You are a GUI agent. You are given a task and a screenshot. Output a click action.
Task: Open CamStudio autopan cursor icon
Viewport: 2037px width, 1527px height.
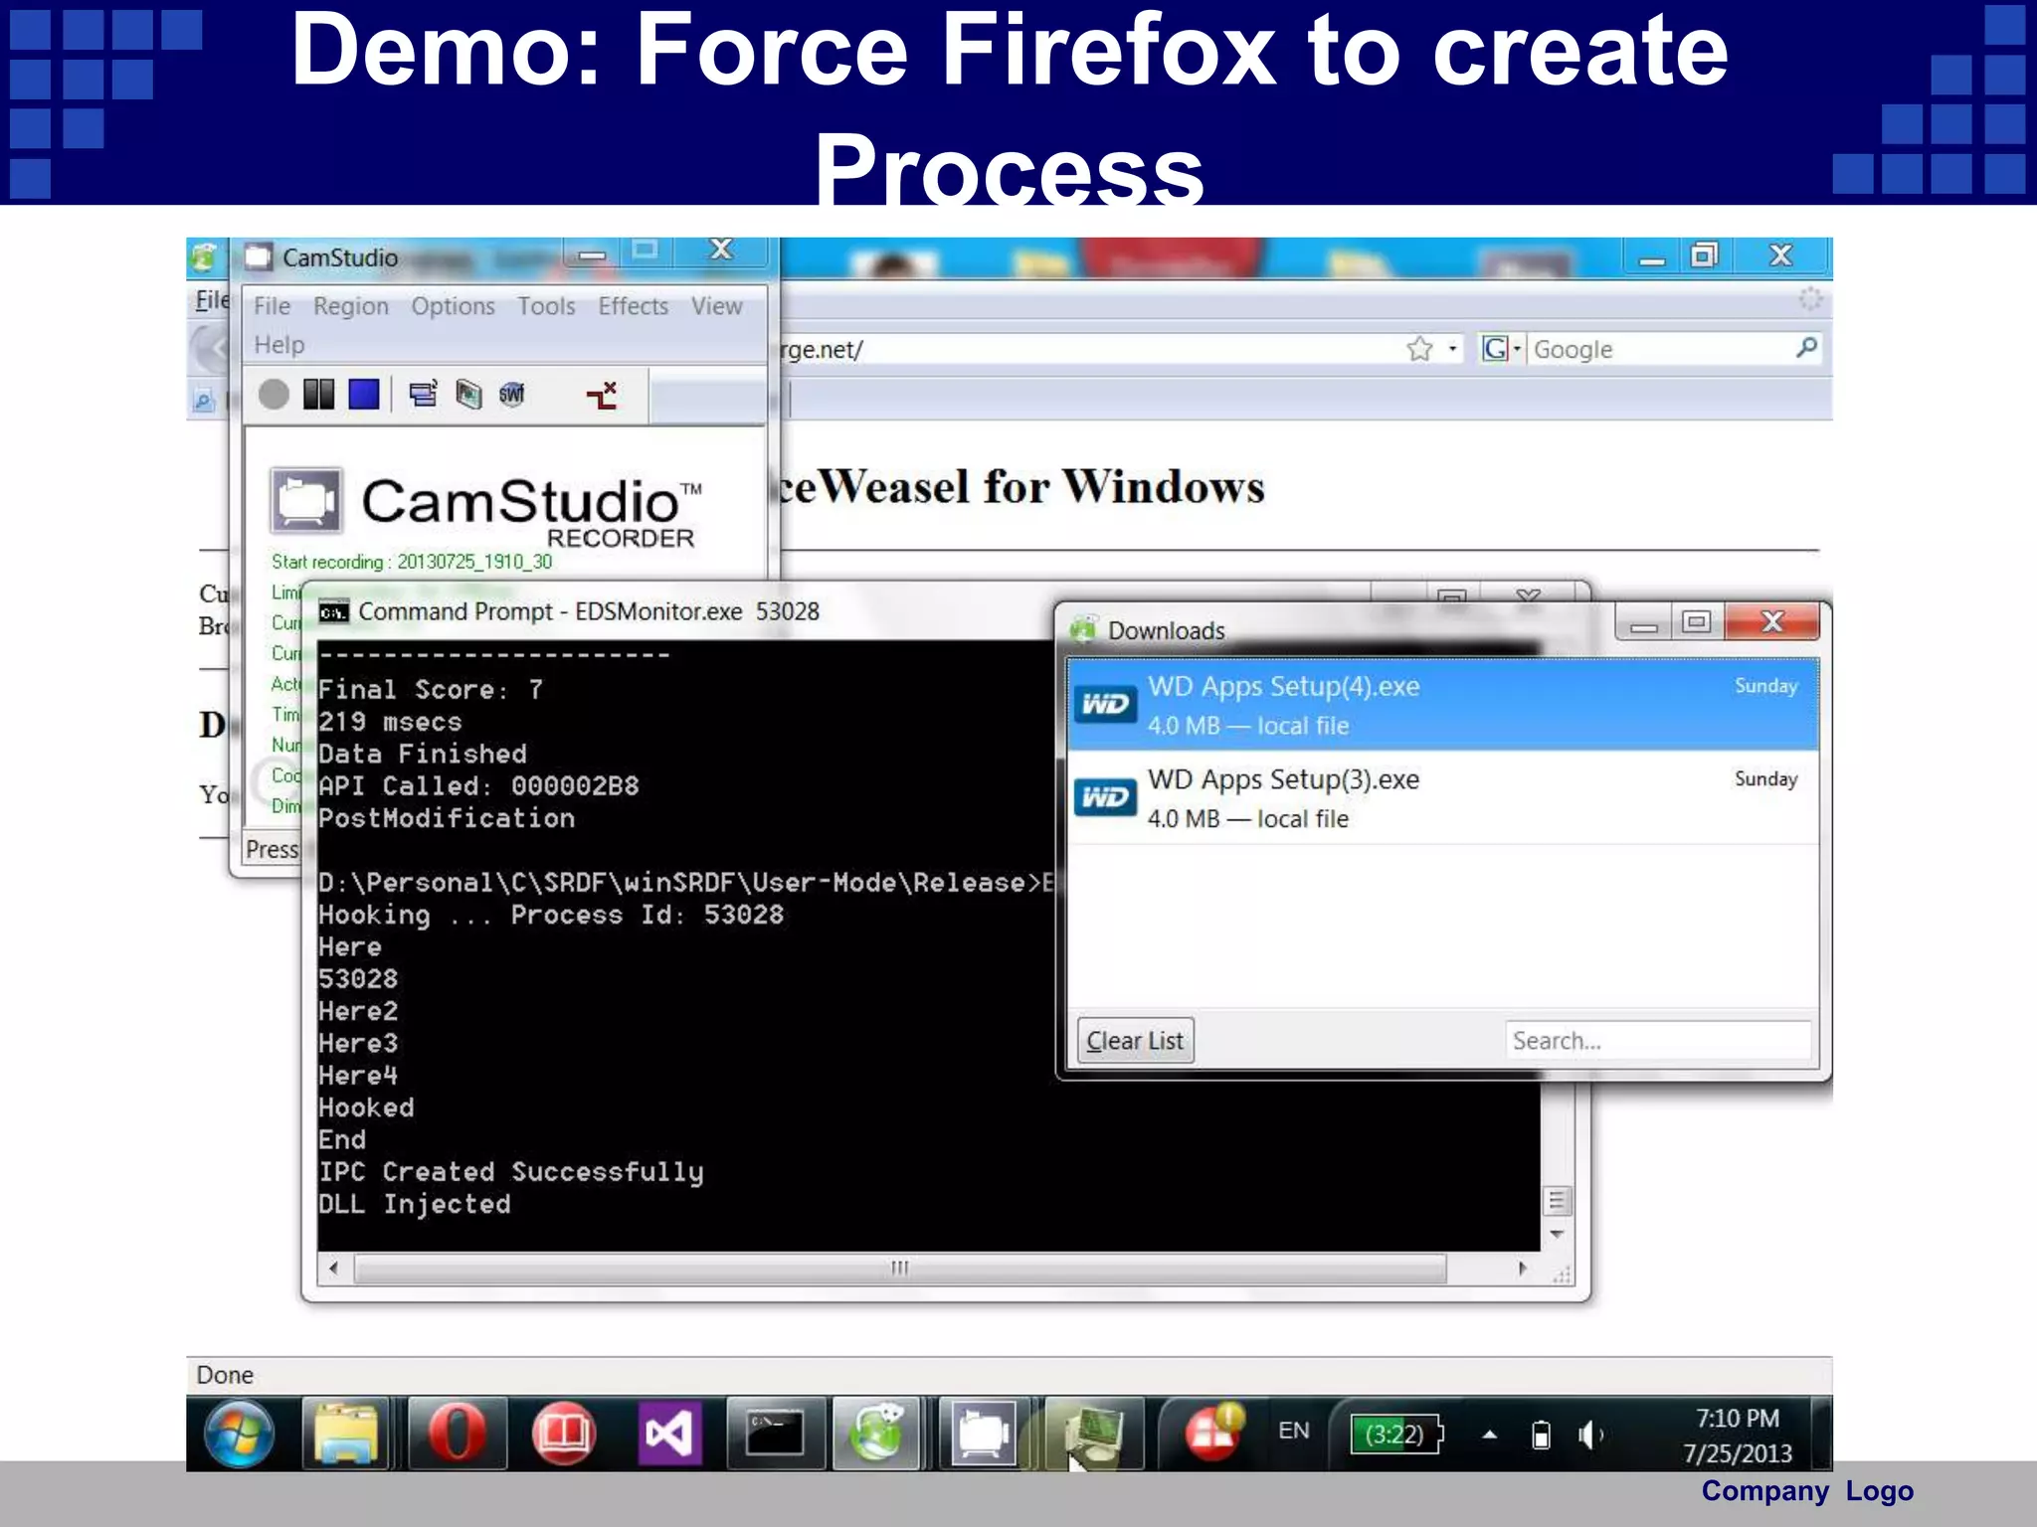click(468, 395)
